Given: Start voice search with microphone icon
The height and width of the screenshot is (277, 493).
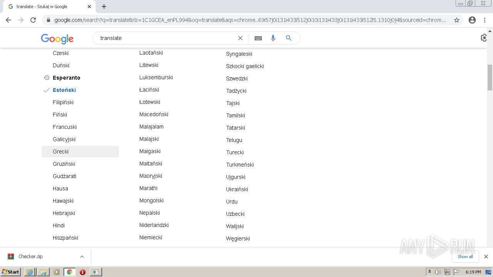Looking at the screenshot, I should click(x=273, y=38).
